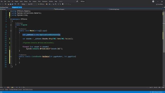Screen dimensions: 165x93
Task: Collapse the using directives region
Action: coord(11,11)
